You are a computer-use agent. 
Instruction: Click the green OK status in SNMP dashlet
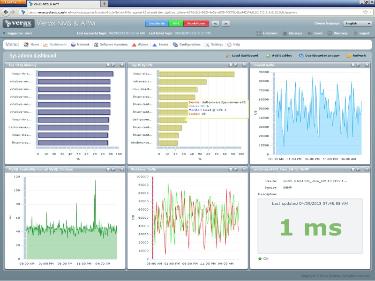[x=263, y=259]
